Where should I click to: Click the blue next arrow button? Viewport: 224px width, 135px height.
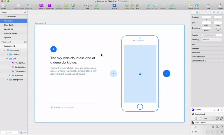pos(166,74)
